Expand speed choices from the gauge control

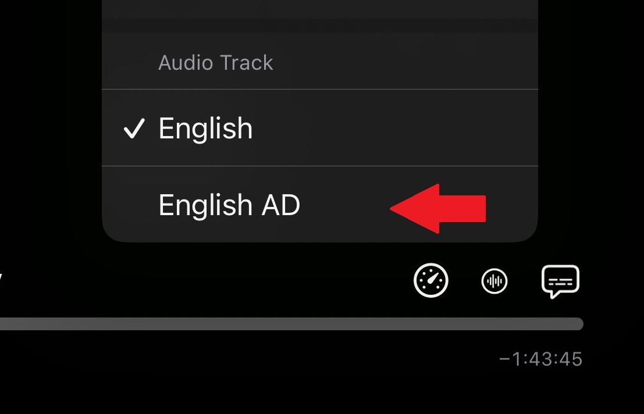tap(431, 280)
